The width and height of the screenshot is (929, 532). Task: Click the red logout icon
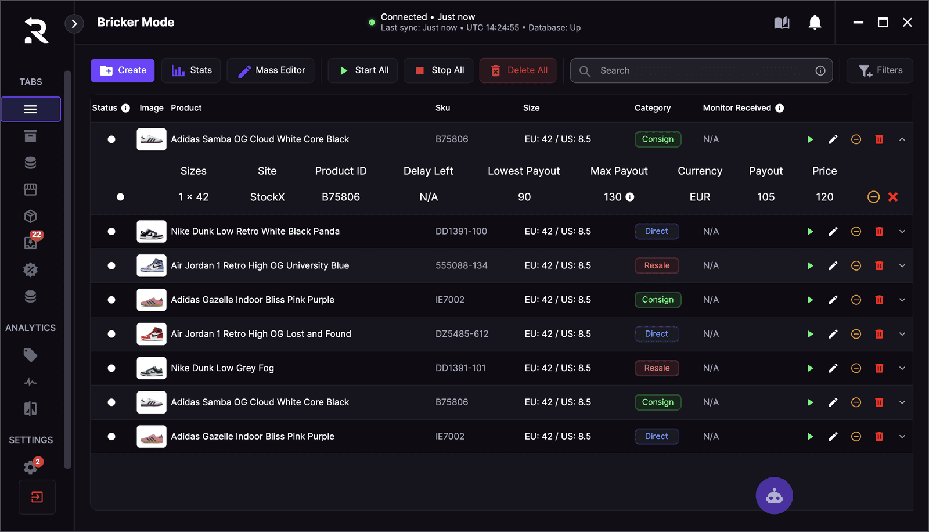[x=37, y=497]
